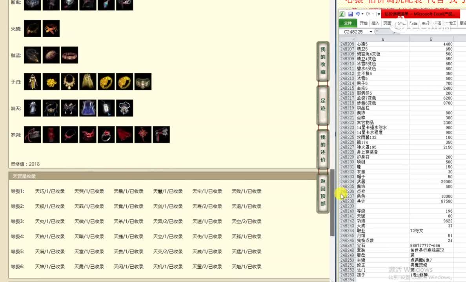Click the 于归 row golden robe icon
466x282 pixels.
click(x=33, y=81)
